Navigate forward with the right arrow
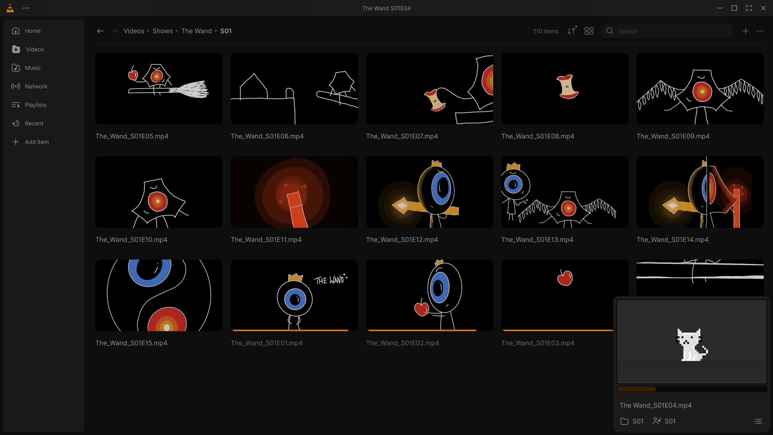 click(x=115, y=31)
